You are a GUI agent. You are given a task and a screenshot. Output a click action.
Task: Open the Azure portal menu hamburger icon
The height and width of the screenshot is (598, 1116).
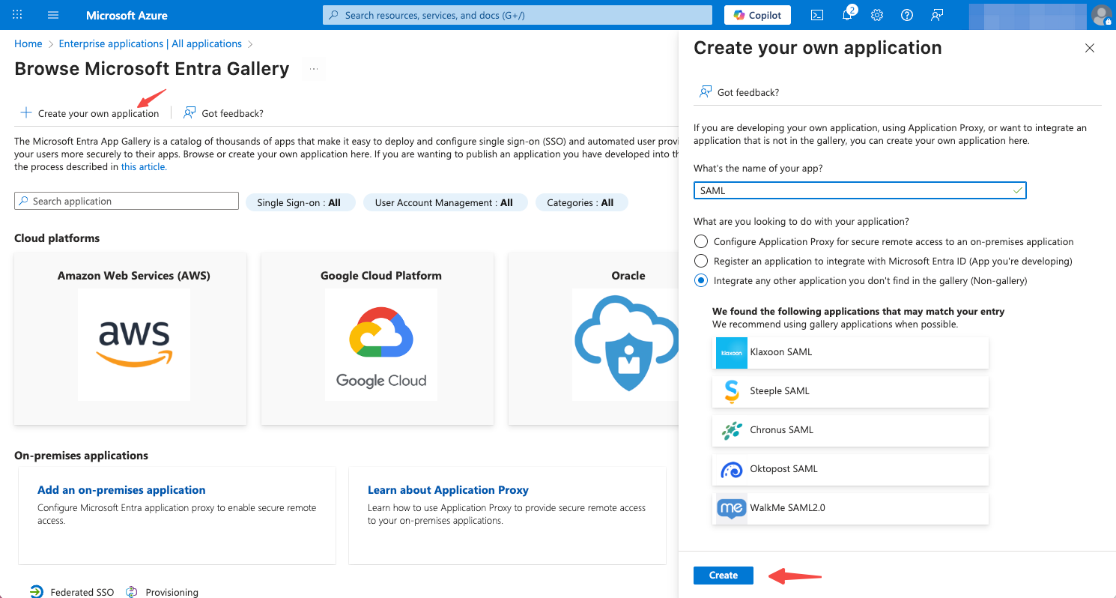pyautogui.click(x=52, y=14)
